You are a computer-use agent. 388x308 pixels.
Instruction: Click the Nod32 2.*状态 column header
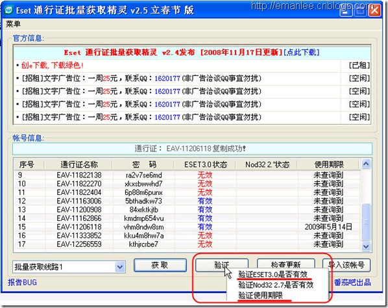click(x=267, y=164)
